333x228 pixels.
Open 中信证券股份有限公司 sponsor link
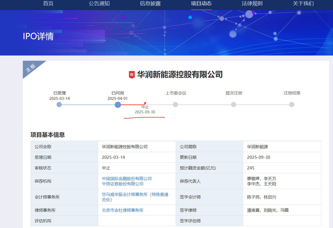pos(123,184)
